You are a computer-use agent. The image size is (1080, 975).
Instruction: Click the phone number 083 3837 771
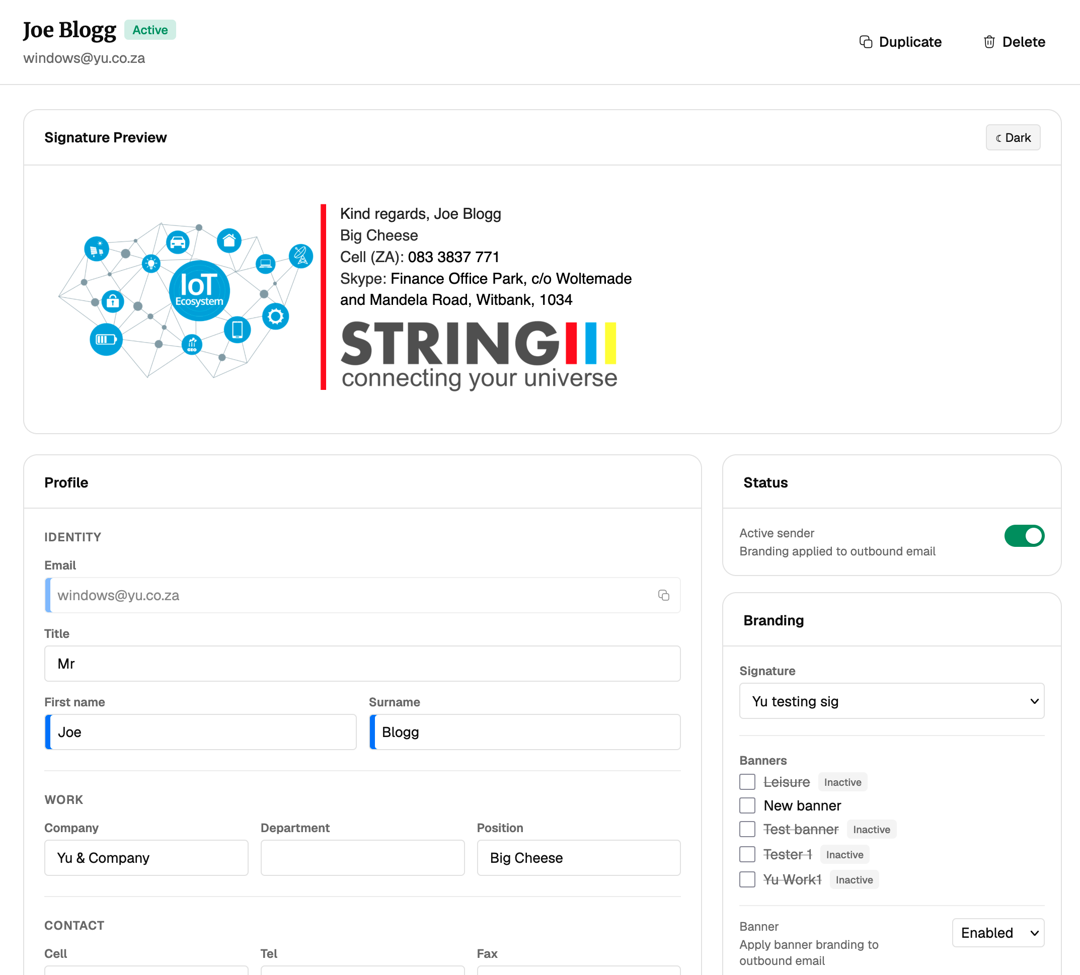(453, 257)
